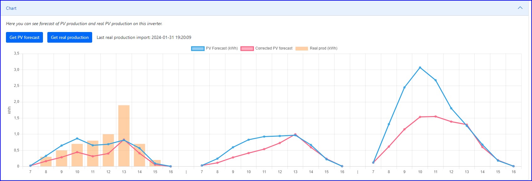Click the blue point at hour 9 in the third day
532x181 pixels.
point(404,88)
